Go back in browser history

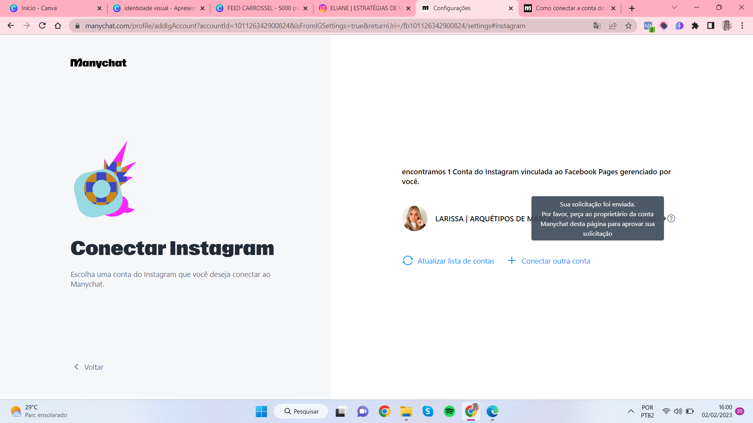pos(11,25)
